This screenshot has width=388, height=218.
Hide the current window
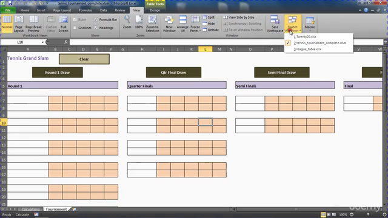pos(209,24)
